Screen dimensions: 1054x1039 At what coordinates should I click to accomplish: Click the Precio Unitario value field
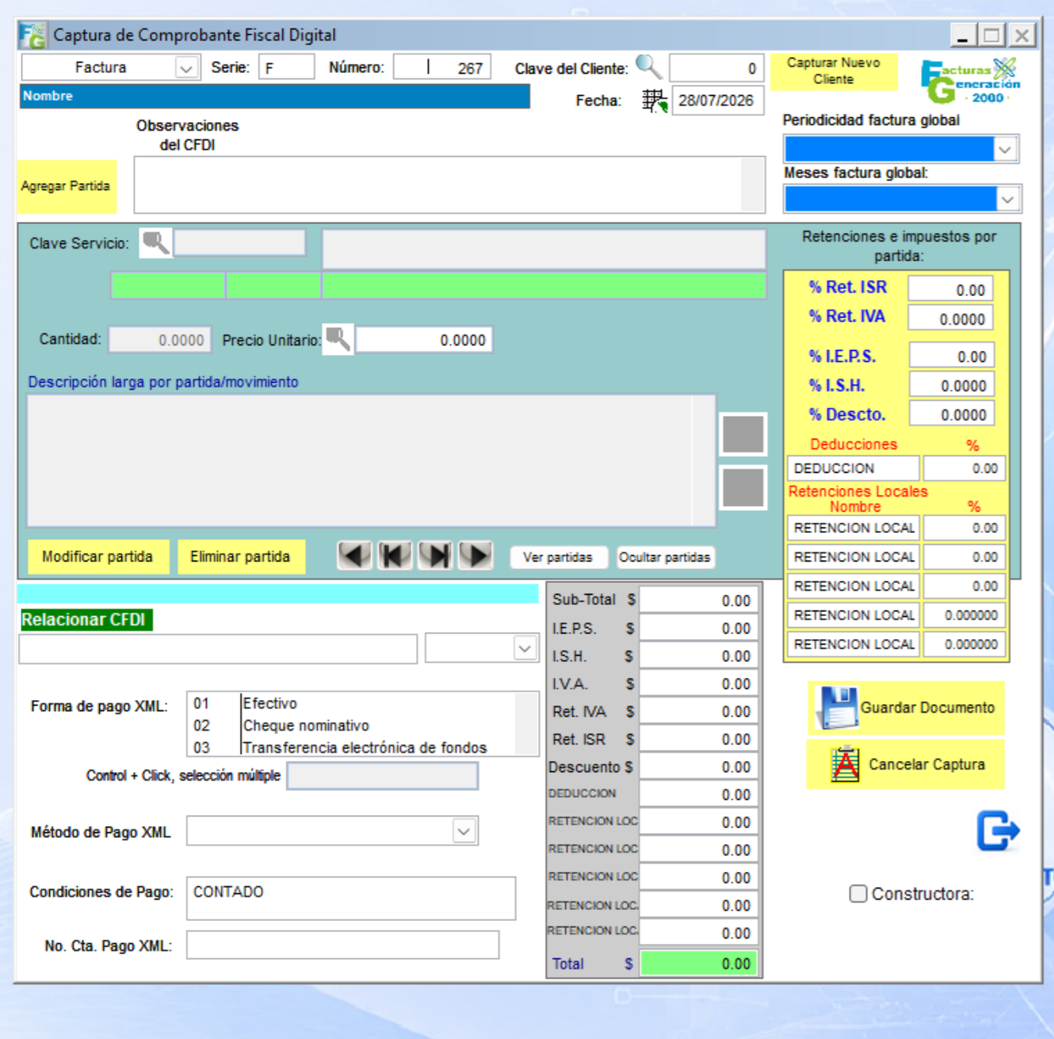424,340
